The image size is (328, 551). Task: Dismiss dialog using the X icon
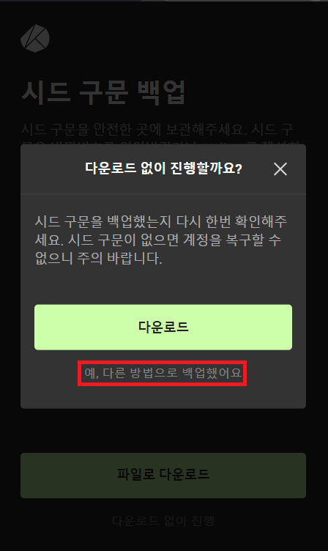280,169
